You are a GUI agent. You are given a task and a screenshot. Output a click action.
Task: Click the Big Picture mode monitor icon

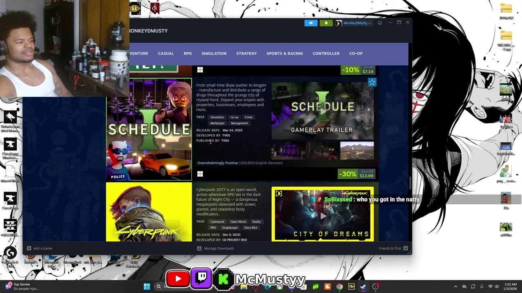[x=380, y=23]
